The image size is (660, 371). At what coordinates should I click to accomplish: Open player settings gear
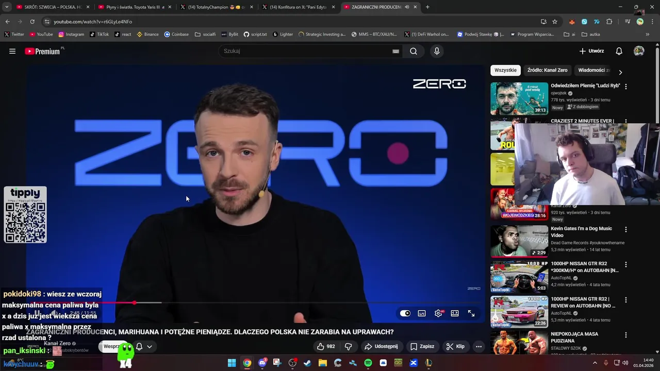[438, 313]
